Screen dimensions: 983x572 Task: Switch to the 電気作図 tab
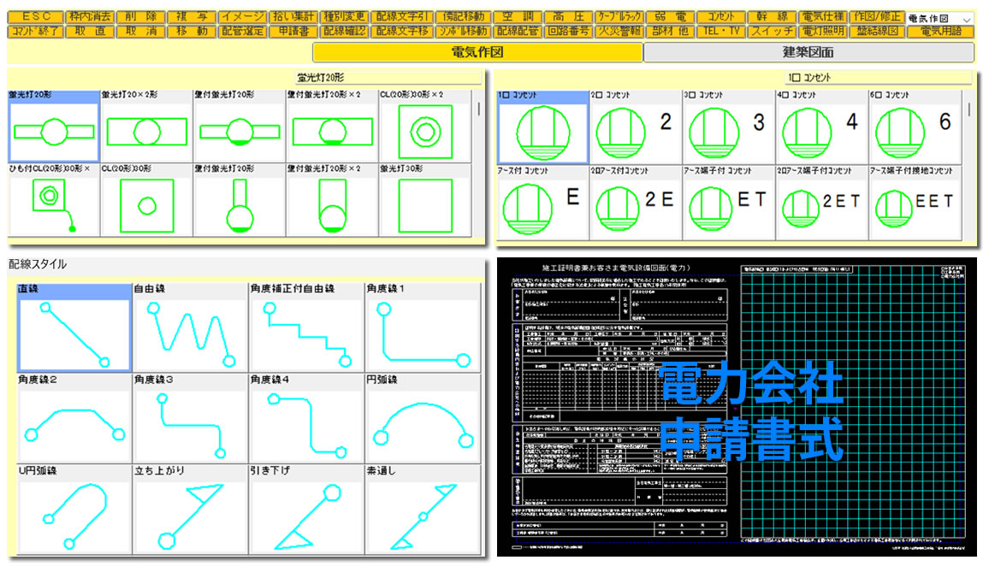tap(477, 52)
